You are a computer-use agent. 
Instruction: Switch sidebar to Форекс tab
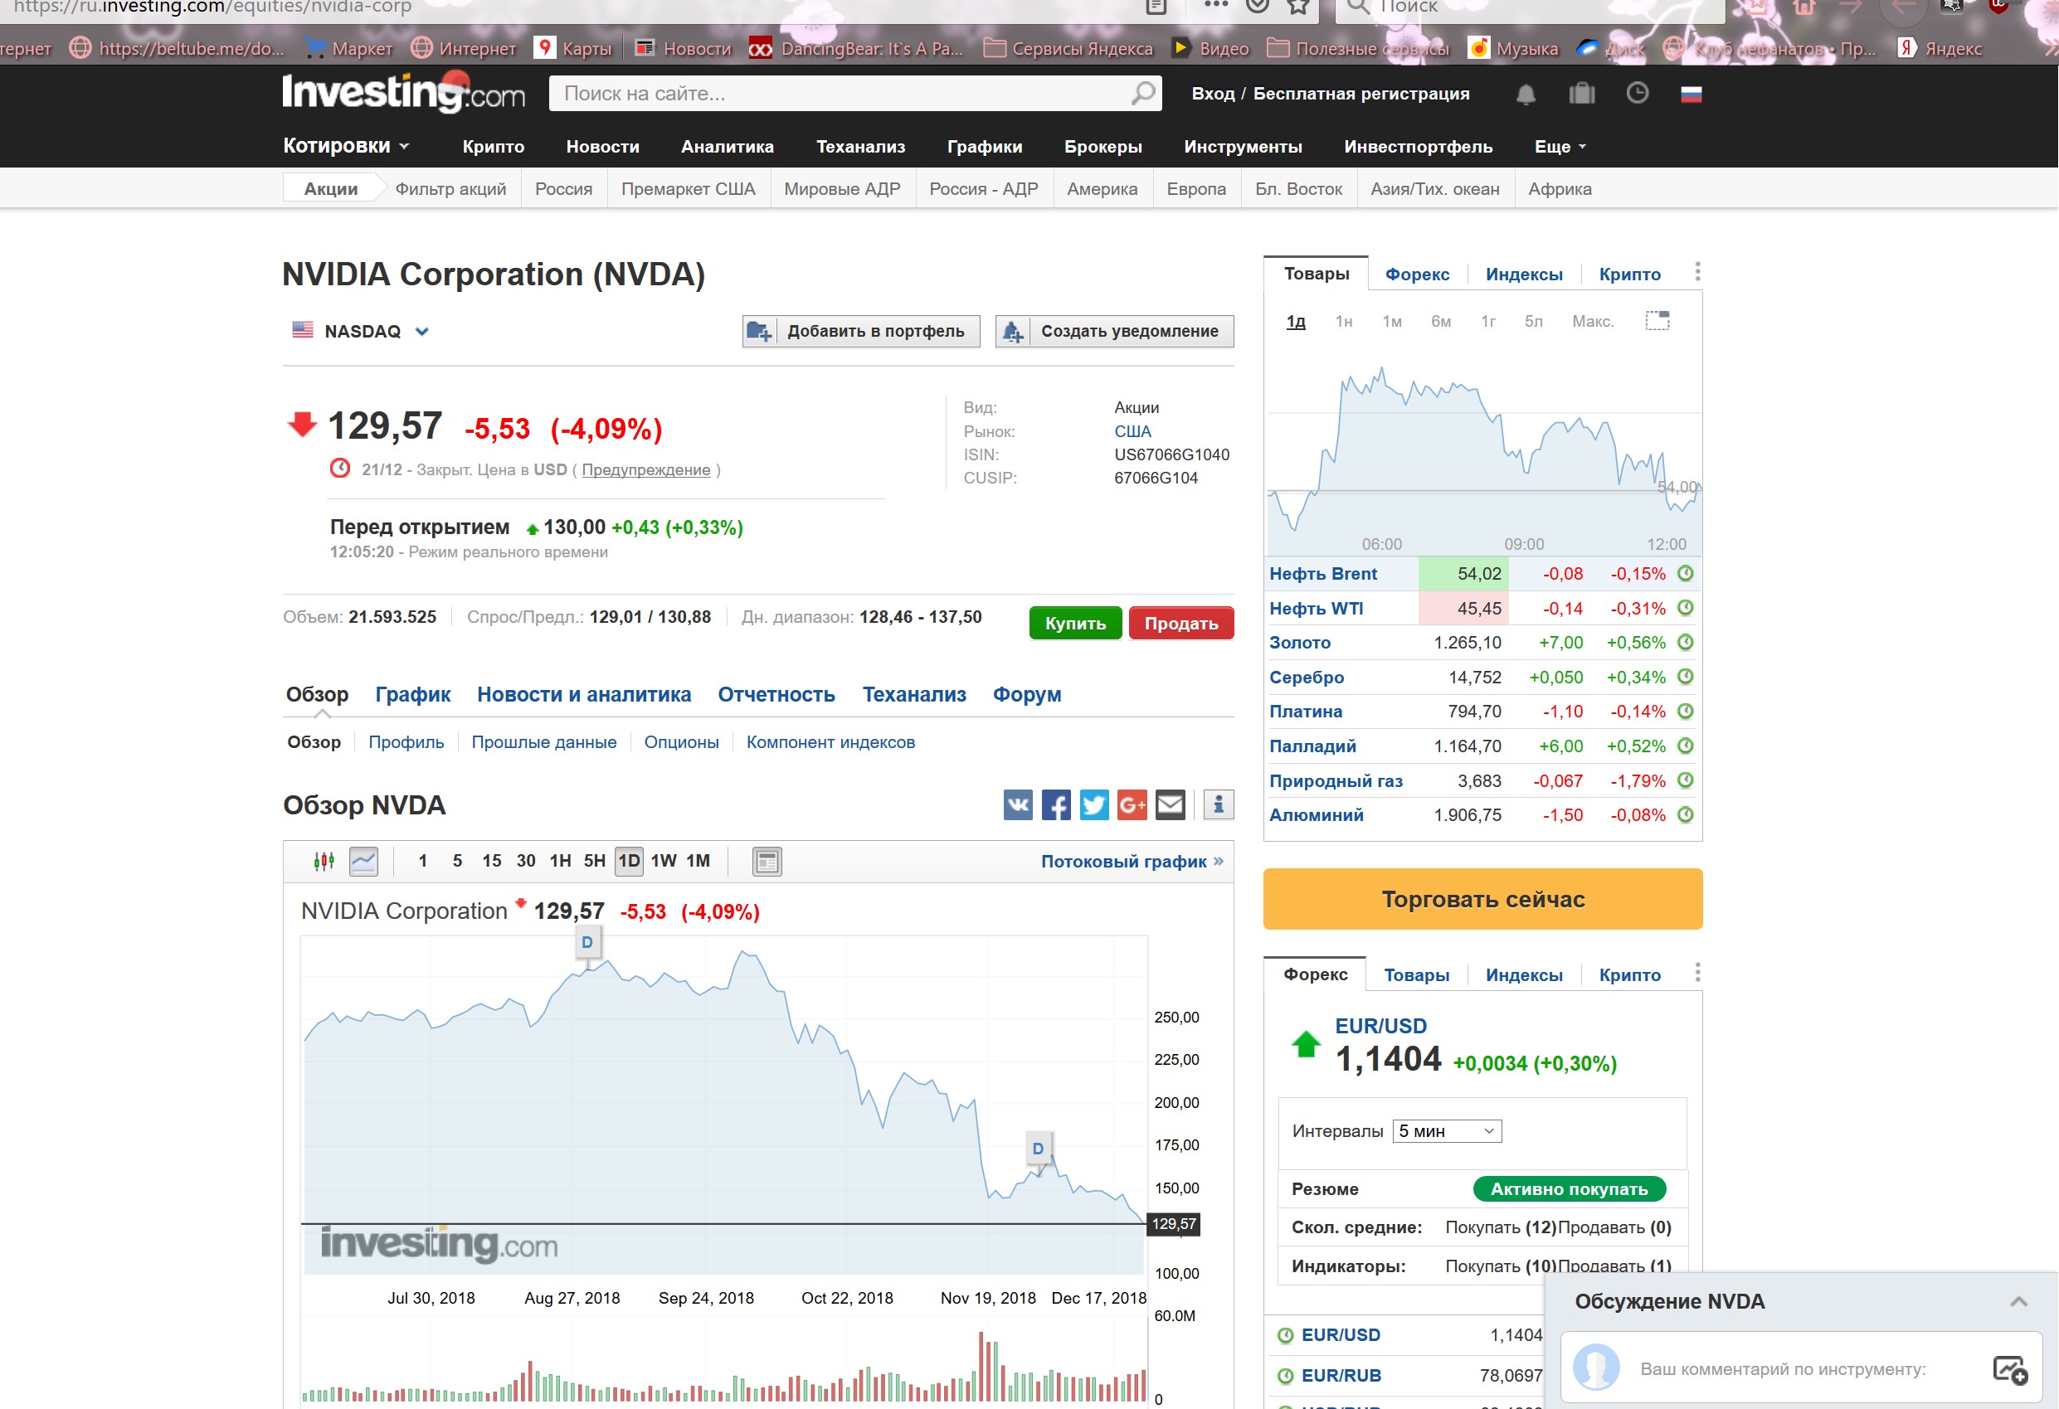click(x=1417, y=275)
